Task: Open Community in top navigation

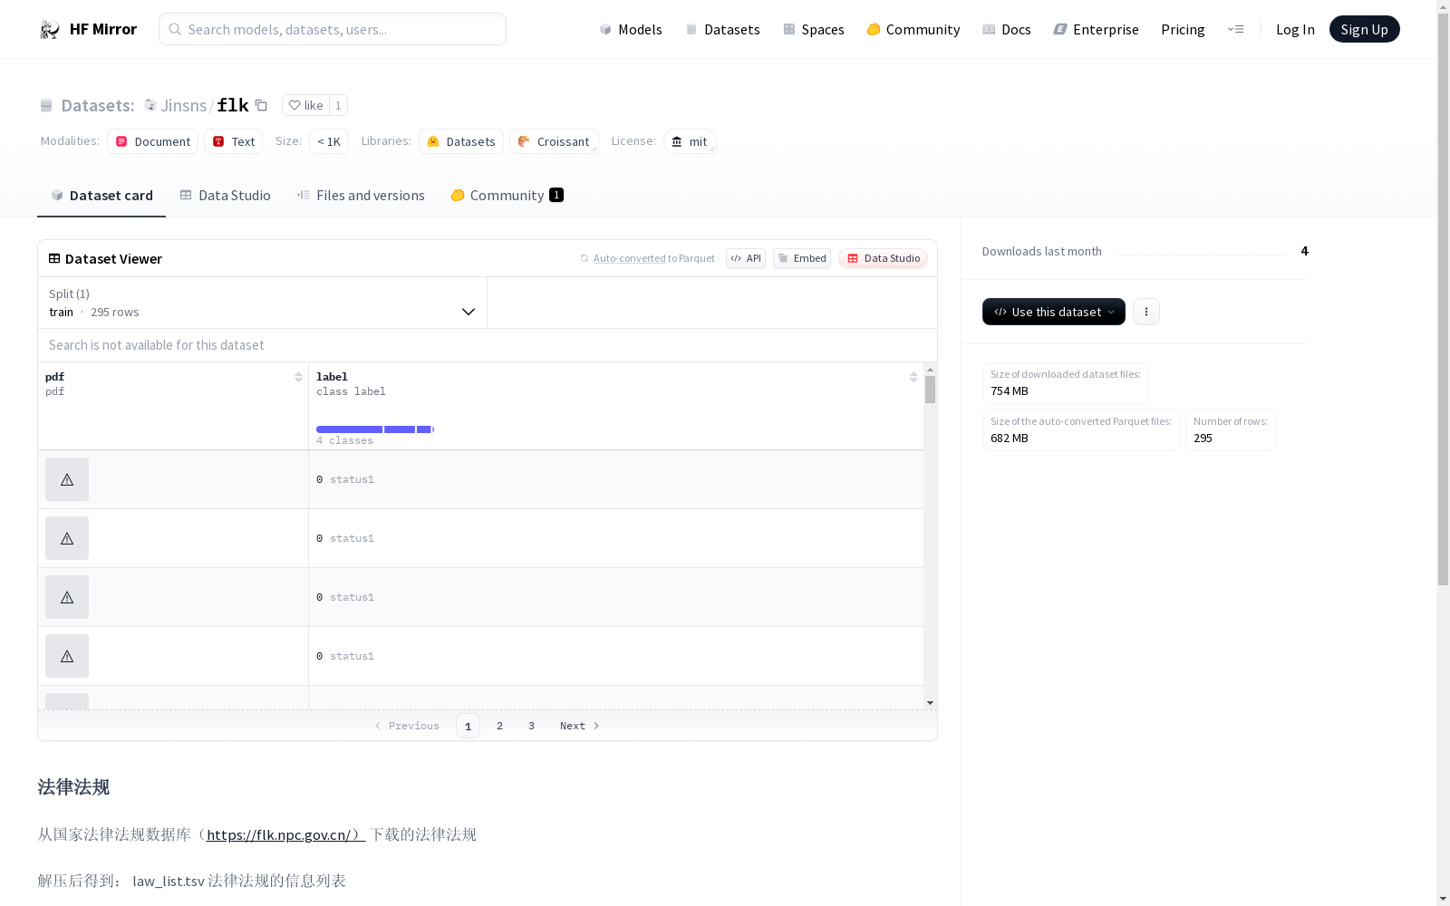Action: (913, 29)
